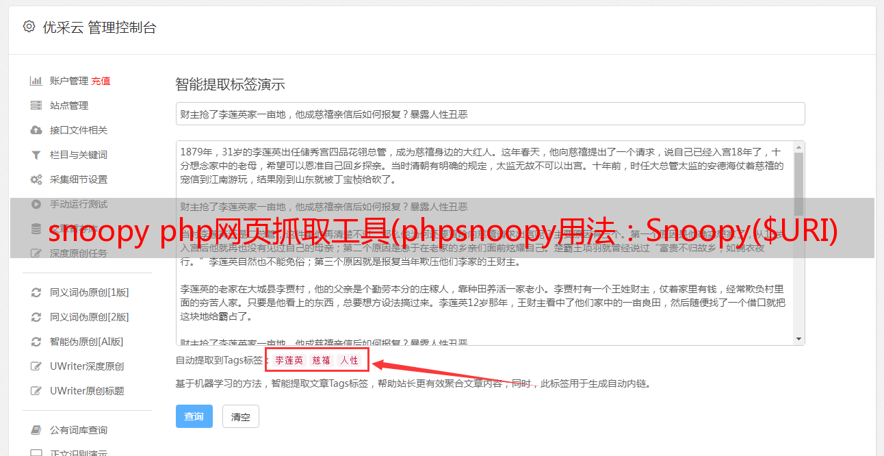The width and height of the screenshot is (884, 456).
Task: Click the gear icon beside 优采云 管理控制台
Action: (29, 27)
